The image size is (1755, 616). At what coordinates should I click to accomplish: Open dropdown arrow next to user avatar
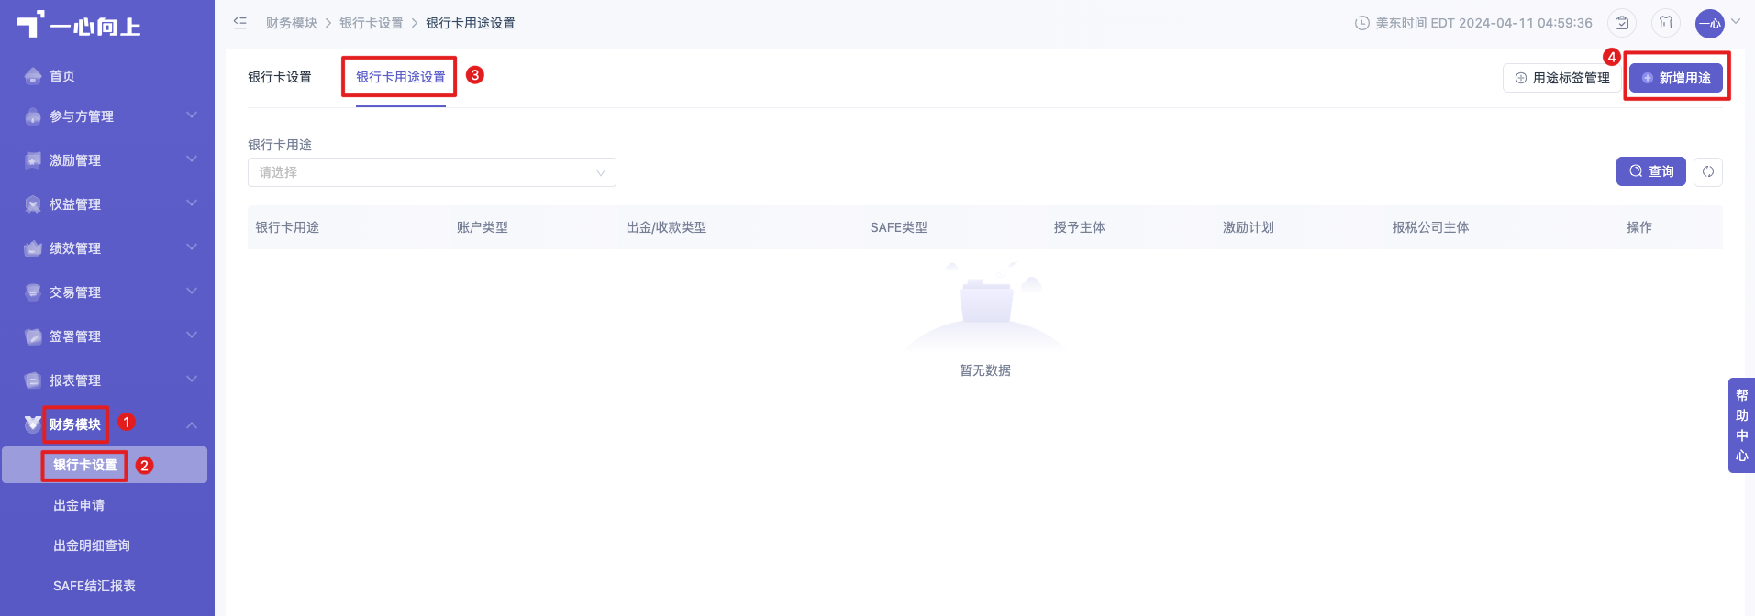point(1735,22)
